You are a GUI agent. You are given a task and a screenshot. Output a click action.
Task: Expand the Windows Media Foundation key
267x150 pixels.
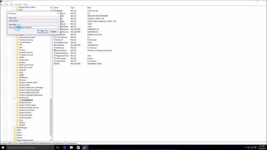tap(15, 90)
